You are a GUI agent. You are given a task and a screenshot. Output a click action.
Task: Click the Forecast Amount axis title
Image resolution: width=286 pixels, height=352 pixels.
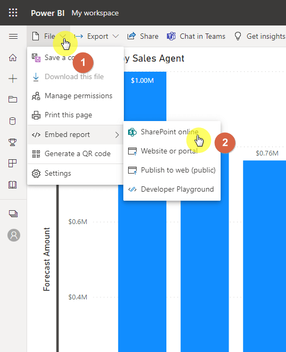coord(47,259)
